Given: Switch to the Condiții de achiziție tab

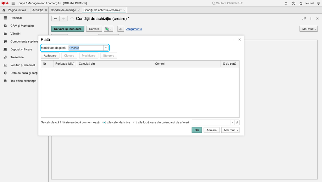Looking at the screenshot, I should 63,10.
